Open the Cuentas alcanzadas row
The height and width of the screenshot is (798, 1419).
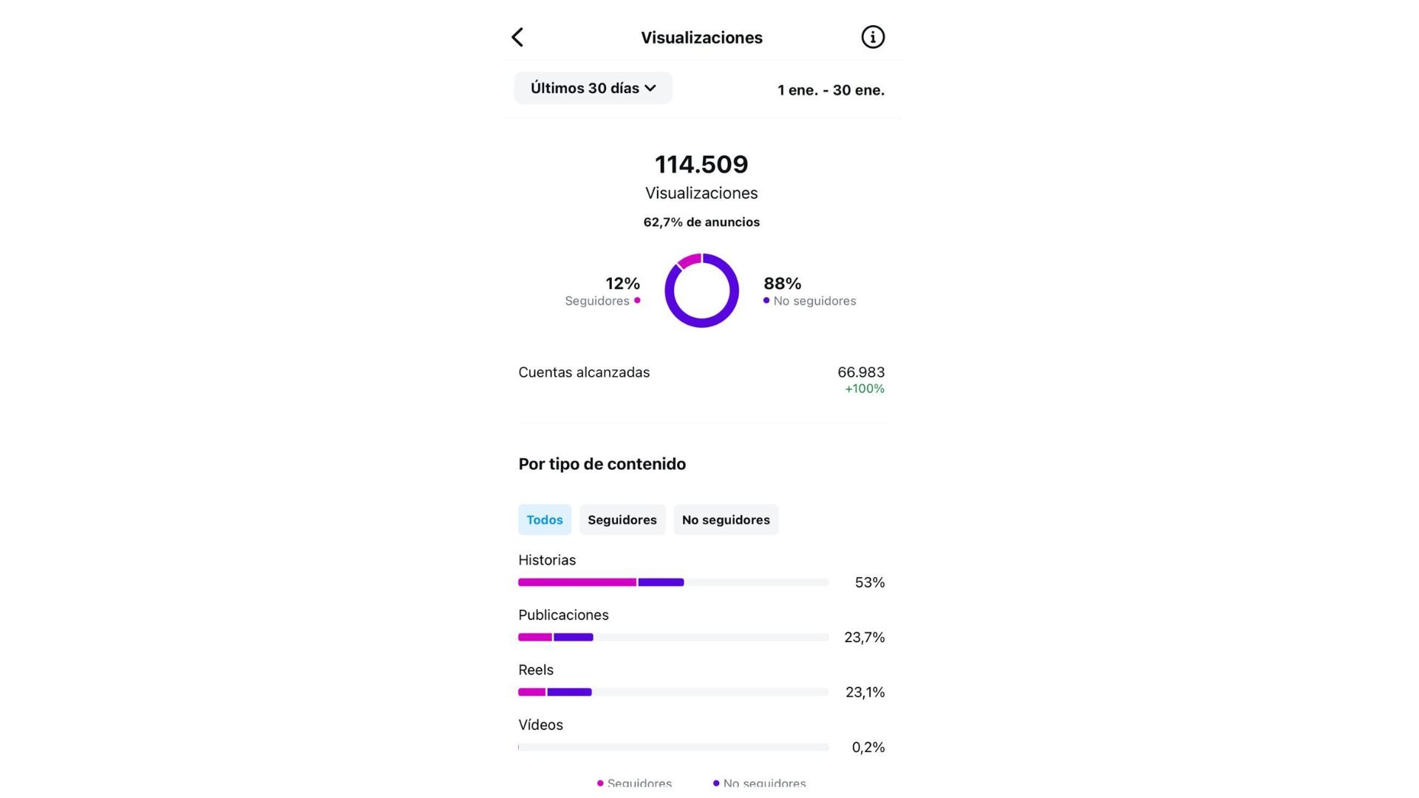click(x=701, y=380)
